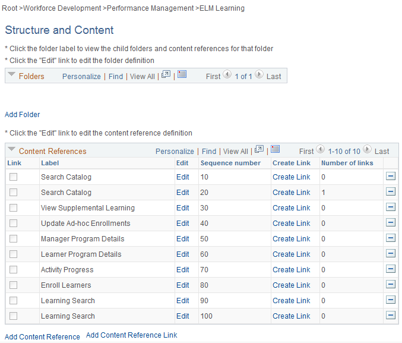402x343 pixels.
Task: Open Content References grid in new window icon
Action: (259, 149)
